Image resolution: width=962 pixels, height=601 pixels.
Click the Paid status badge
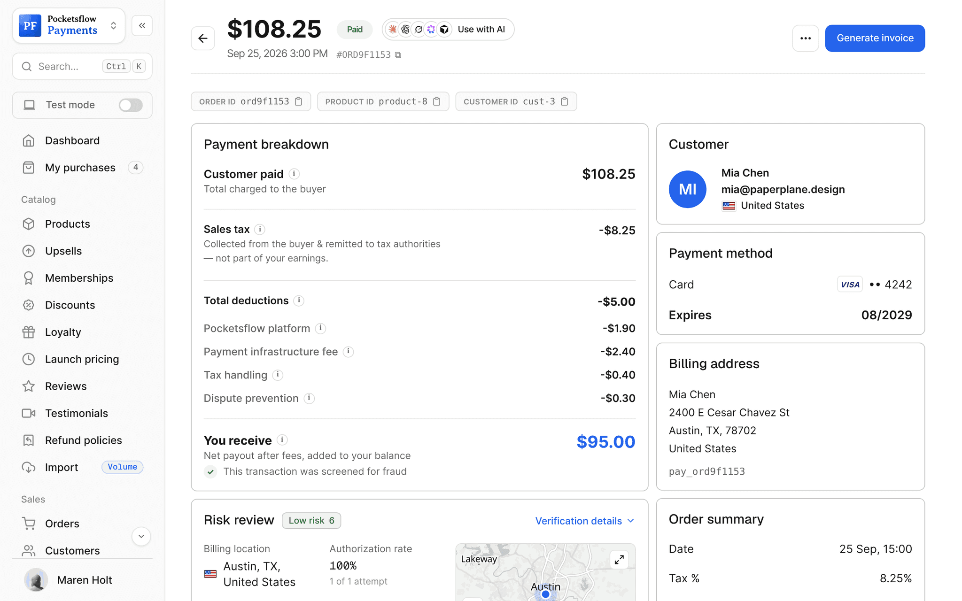[355, 29]
